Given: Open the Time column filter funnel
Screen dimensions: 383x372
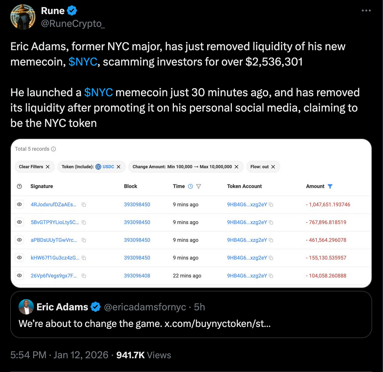Looking at the screenshot, I should 199,186.
